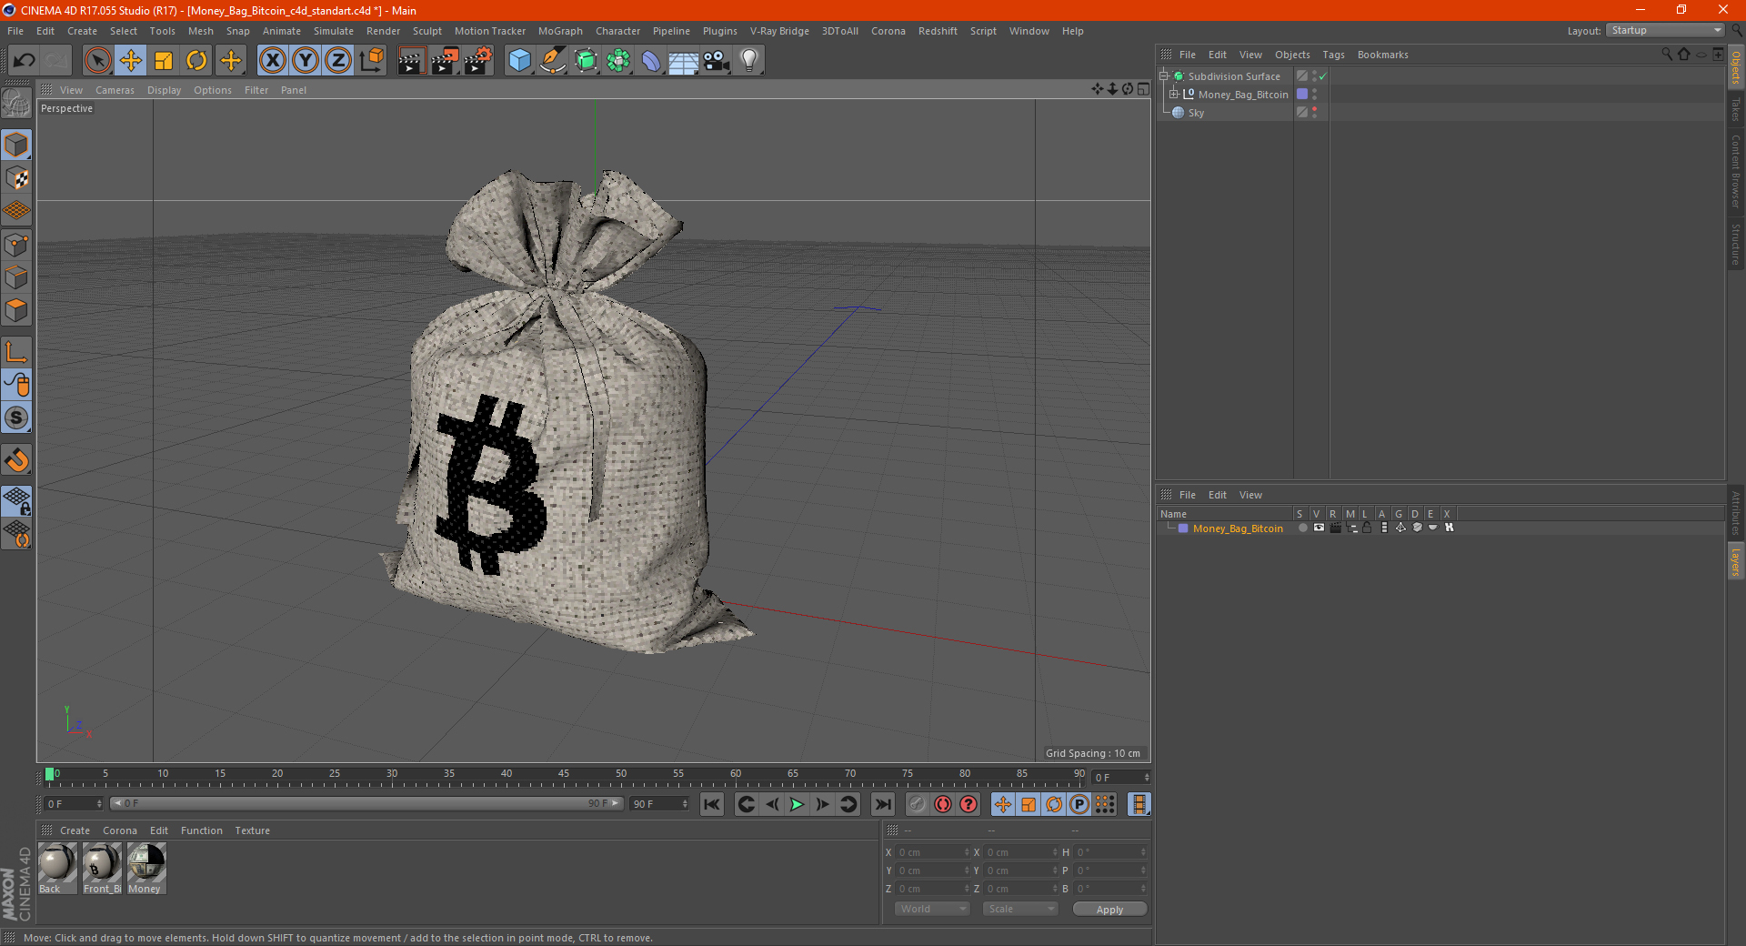
Task: Add a camera object
Action: point(717,61)
